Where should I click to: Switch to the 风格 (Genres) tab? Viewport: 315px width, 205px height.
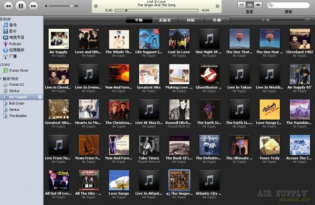(191, 20)
